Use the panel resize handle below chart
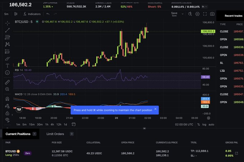 (144, 128)
